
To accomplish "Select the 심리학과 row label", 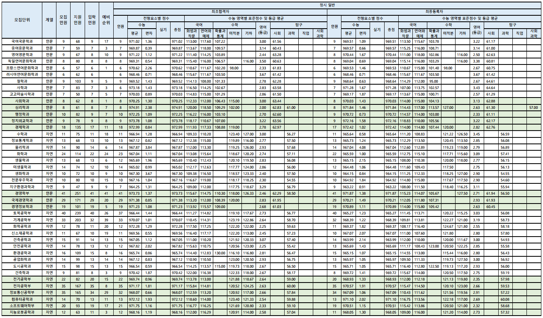I will click(22, 108).
